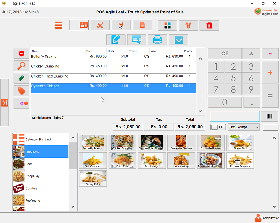Add Chicken Dumpling product thumbnail
This screenshot has height=223, width=280.
point(122,143)
